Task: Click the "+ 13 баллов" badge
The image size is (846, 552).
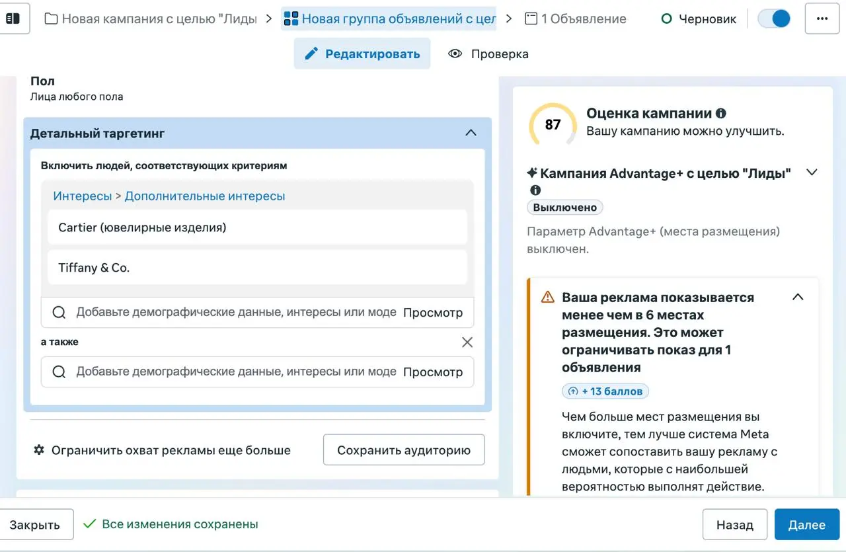Action: click(605, 391)
